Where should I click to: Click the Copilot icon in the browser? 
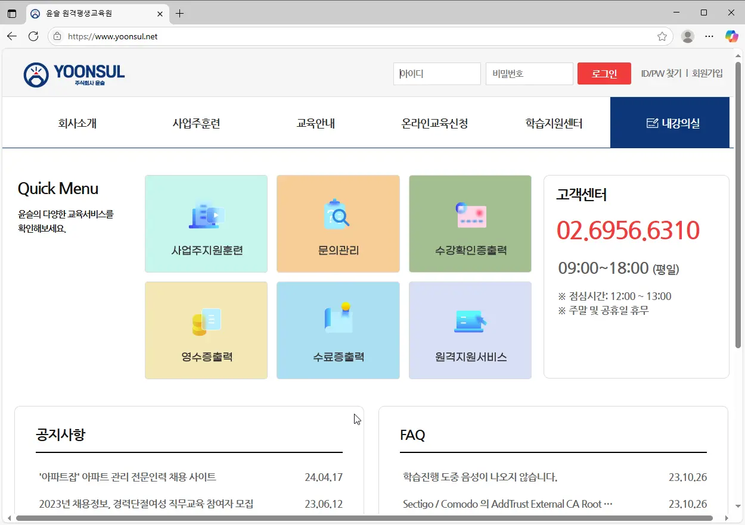[732, 36]
